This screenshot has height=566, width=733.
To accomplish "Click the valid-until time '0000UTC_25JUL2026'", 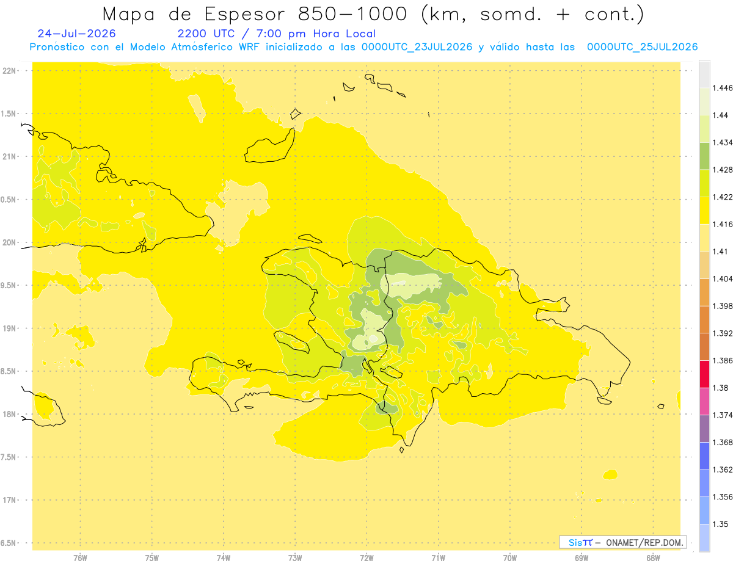I will point(643,47).
